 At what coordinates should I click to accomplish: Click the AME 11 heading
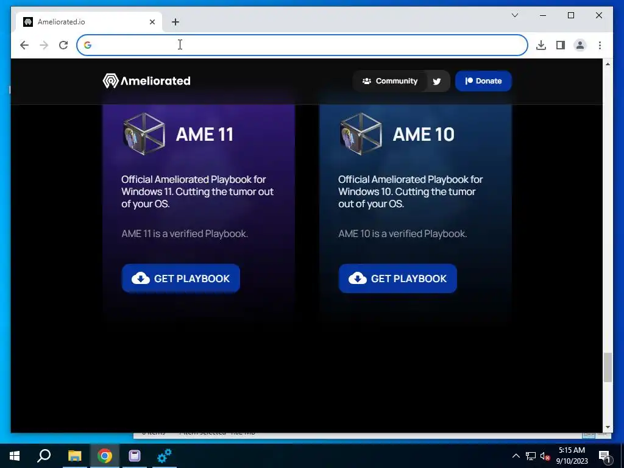(x=205, y=134)
